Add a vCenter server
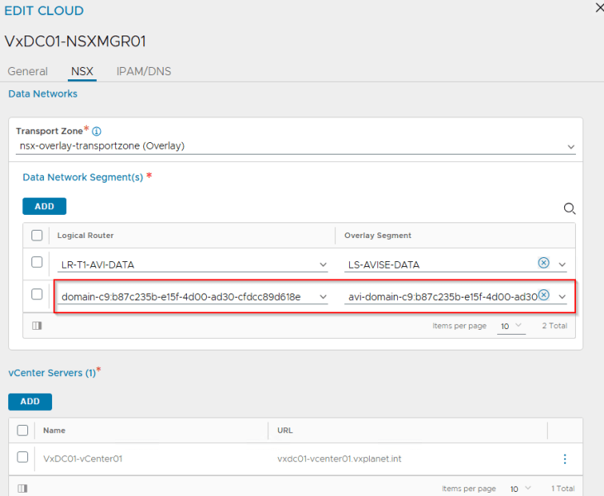604x496 pixels. coord(30,402)
